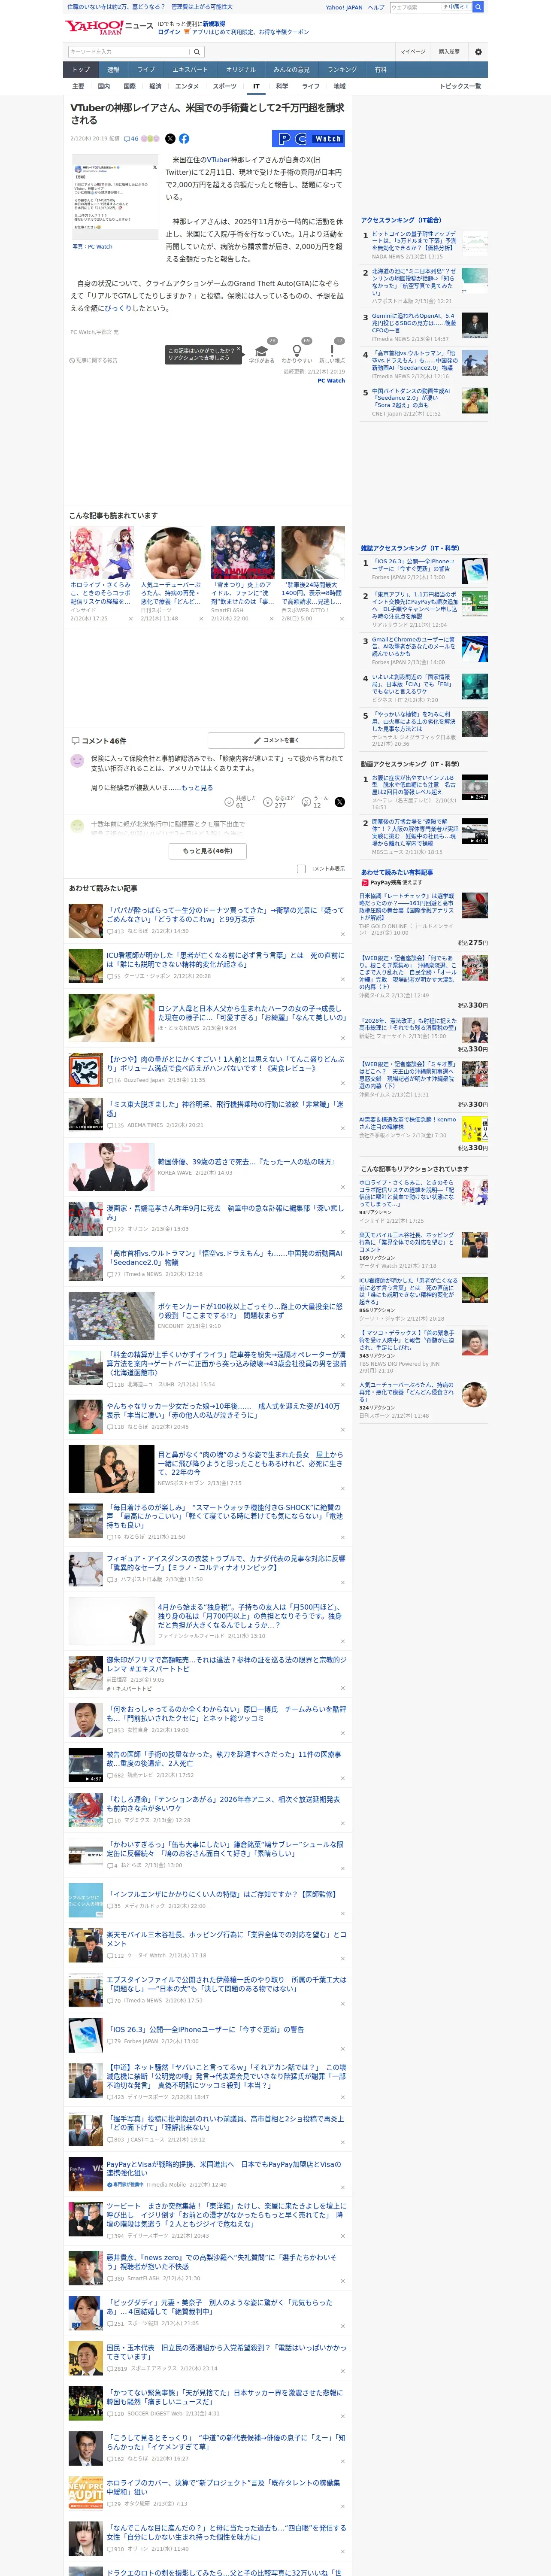
Task: Click the ログイン link
Action: click(x=169, y=32)
